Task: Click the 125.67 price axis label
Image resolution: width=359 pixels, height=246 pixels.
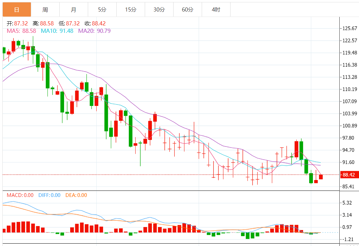Action: pos(350,28)
